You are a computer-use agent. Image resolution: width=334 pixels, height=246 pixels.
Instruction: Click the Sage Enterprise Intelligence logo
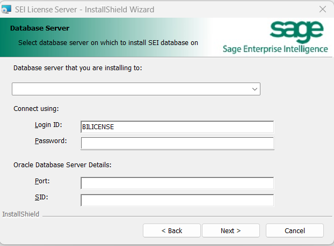(x=275, y=37)
